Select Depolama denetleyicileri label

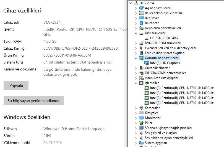pyautogui.click(x=163, y=28)
